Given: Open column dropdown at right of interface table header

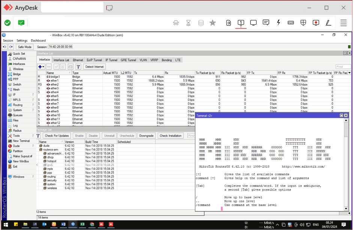Looking at the screenshot, I should [349, 73].
